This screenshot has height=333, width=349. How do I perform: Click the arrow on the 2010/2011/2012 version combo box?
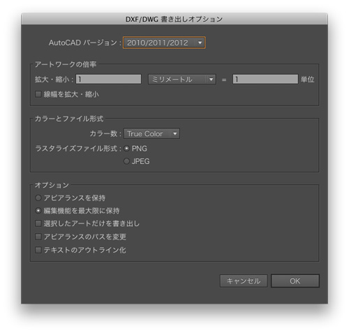click(200, 43)
